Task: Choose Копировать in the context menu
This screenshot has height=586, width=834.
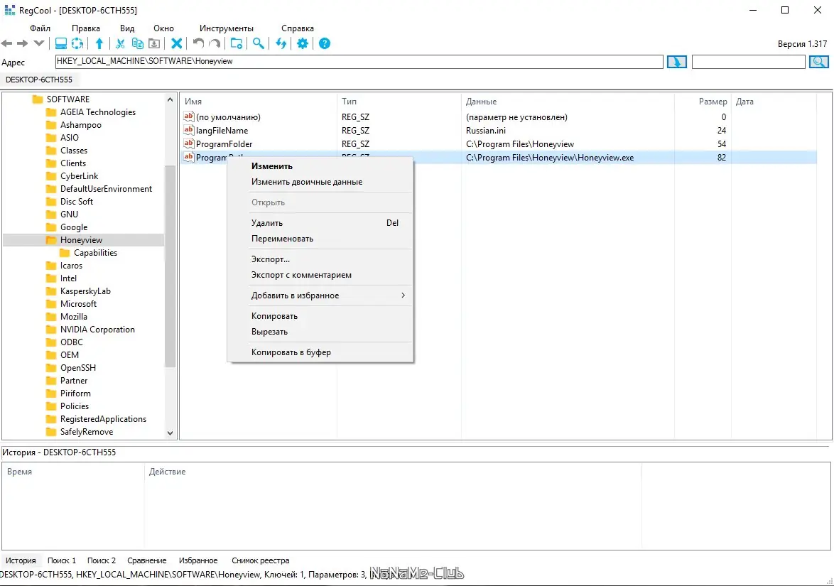Action: click(320, 316)
